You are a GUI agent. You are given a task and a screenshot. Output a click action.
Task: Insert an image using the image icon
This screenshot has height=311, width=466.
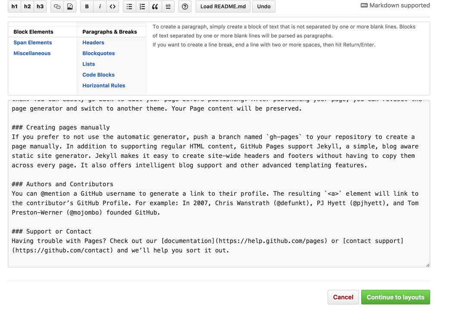click(70, 6)
